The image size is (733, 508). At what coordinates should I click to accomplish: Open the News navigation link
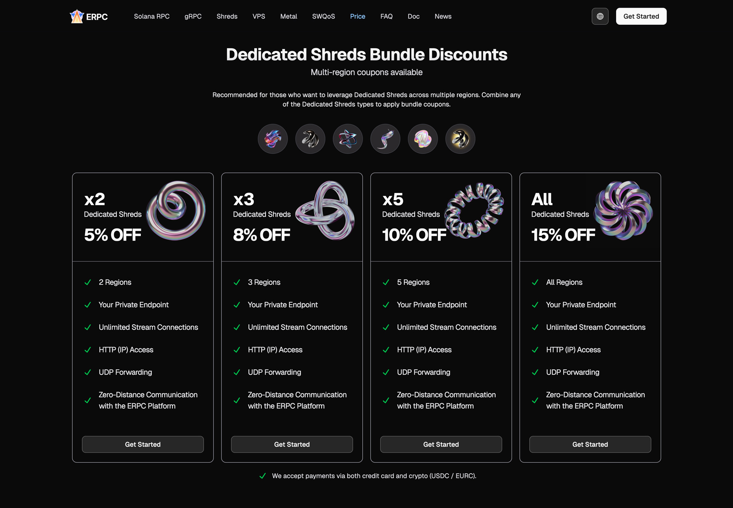[x=443, y=16]
